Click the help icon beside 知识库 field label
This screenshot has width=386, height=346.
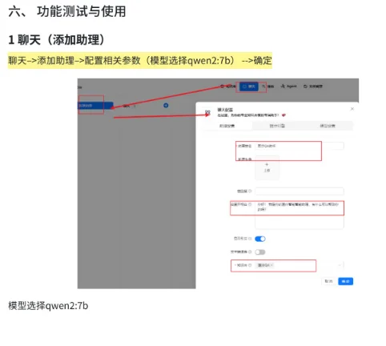coord(250,265)
